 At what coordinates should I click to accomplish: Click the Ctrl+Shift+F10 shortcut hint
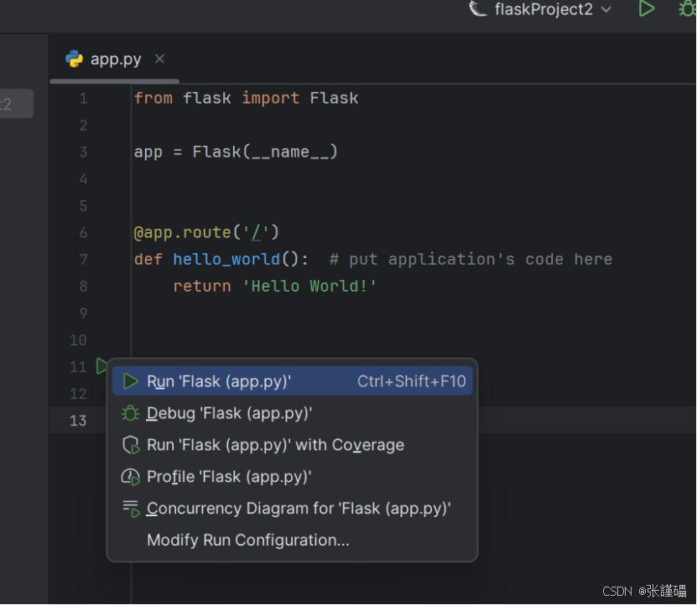tap(412, 381)
